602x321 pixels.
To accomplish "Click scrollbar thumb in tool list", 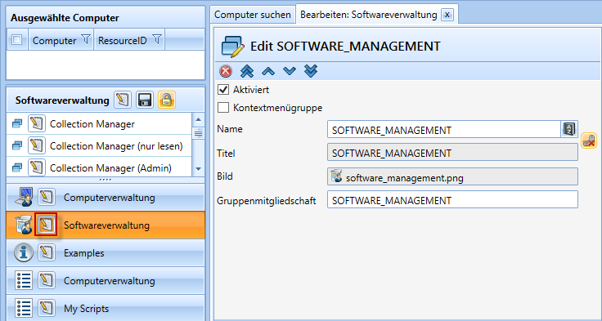I will (x=198, y=133).
